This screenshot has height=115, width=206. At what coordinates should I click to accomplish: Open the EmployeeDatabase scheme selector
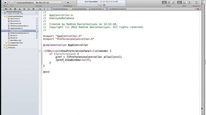[x=25, y=3]
